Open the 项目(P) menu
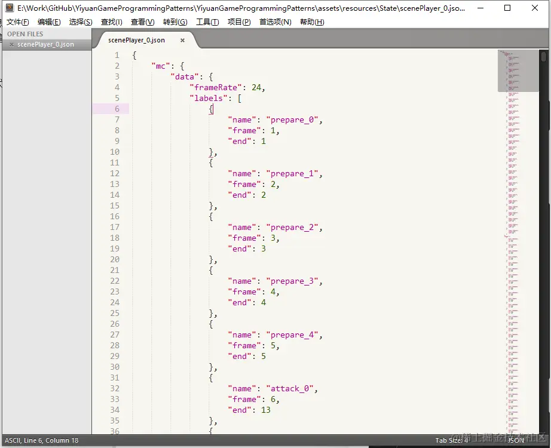 239,22
